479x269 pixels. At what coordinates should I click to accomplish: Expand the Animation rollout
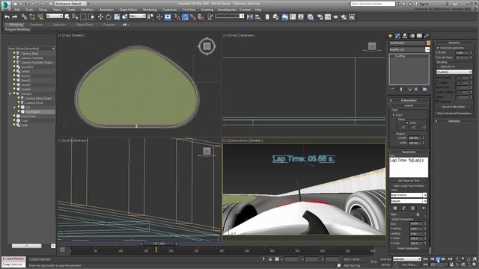(x=454, y=121)
